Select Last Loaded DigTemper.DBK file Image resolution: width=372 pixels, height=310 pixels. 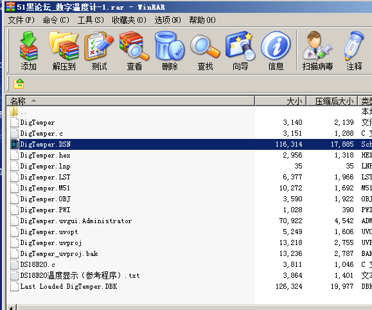click(69, 286)
